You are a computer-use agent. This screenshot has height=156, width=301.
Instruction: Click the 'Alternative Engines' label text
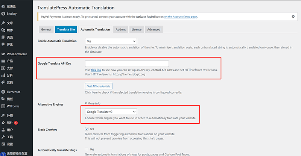[x=50, y=105]
